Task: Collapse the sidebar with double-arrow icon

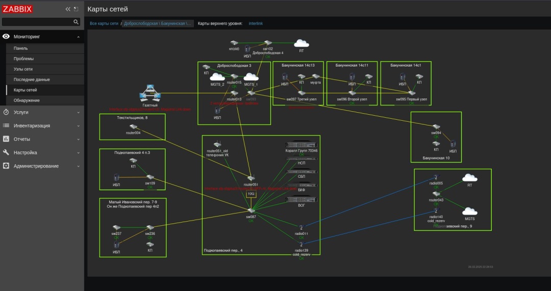Action: 68,9
